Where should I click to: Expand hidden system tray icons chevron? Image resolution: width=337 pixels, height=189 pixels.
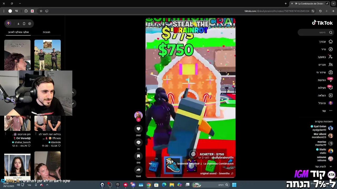47,185
